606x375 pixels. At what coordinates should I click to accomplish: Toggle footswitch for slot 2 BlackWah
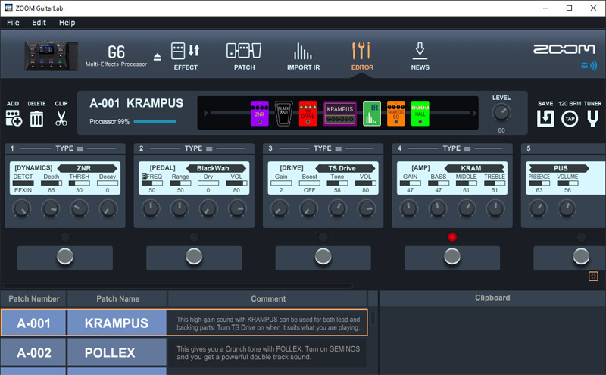[x=194, y=257]
